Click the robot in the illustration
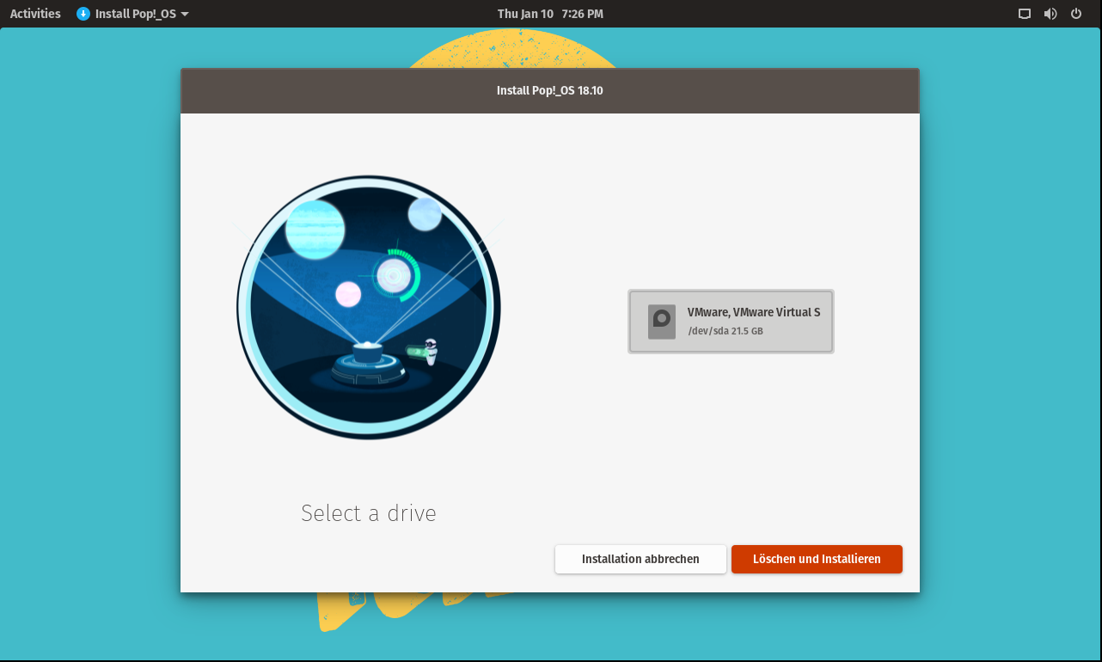 [430, 350]
